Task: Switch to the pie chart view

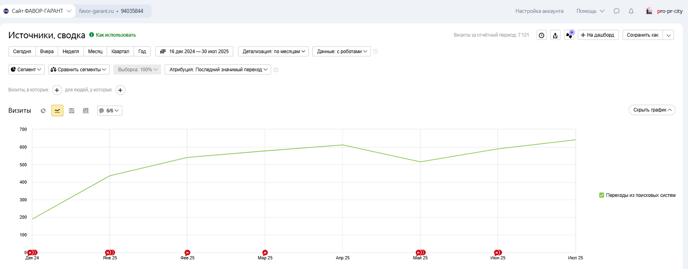Action: tap(43, 111)
